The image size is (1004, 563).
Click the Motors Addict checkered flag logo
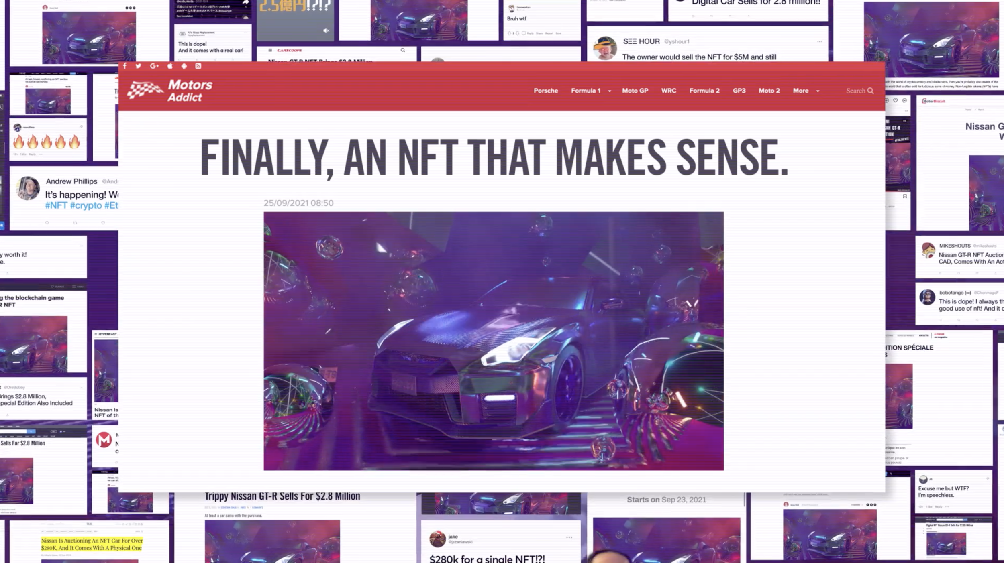pyautogui.click(x=145, y=90)
